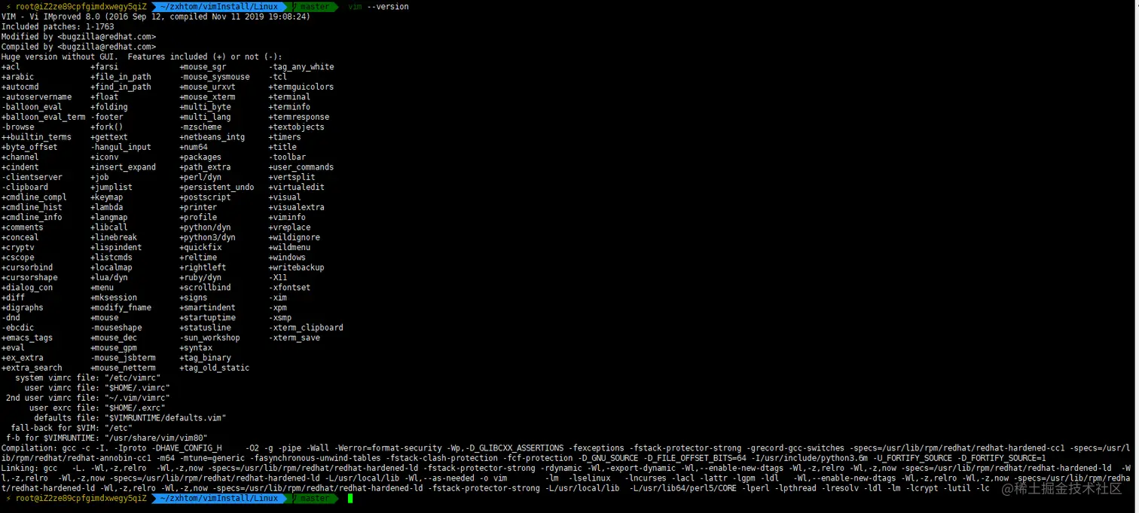Image resolution: width=1139 pixels, height=513 pixels.
Task: Click the "-footer" feature entry
Action: [107, 117]
